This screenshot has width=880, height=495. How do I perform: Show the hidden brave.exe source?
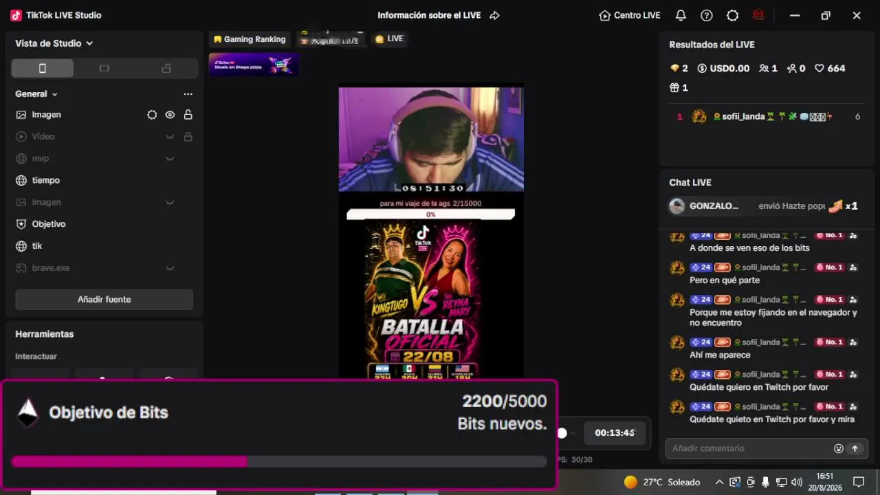170,268
